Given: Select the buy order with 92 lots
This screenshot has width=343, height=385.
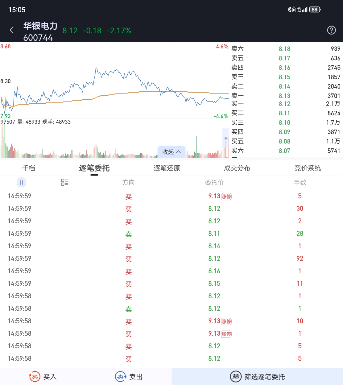Looking at the screenshot, I should pos(171,259).
